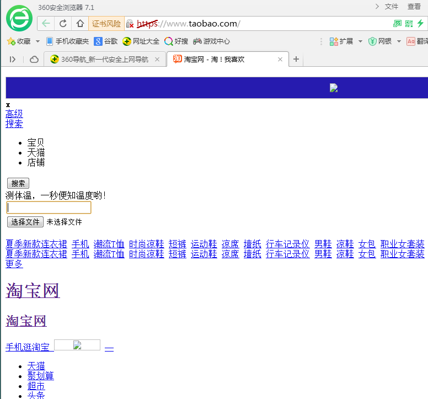Click the screenshot picture icon in address bar

pyautogui.click(x=397, y=24)
